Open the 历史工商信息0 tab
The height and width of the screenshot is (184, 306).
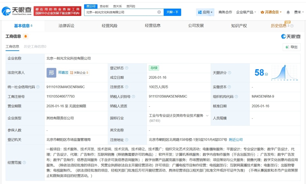pos(35,47)
